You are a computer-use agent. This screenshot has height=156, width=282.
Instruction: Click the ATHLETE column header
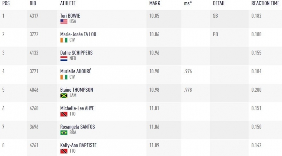(x=68, y=3)
